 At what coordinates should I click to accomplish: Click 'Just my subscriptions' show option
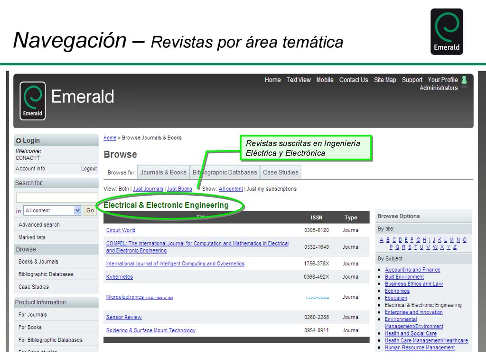click(x=272, y=189)
